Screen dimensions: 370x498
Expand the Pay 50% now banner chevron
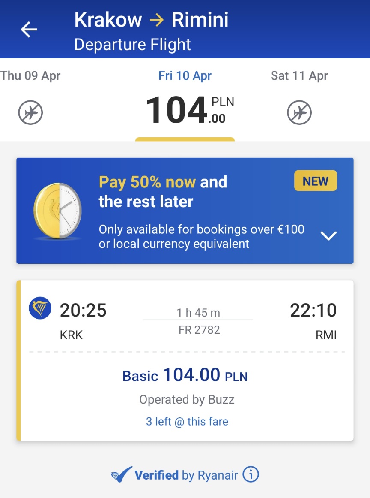coord(328,235)
